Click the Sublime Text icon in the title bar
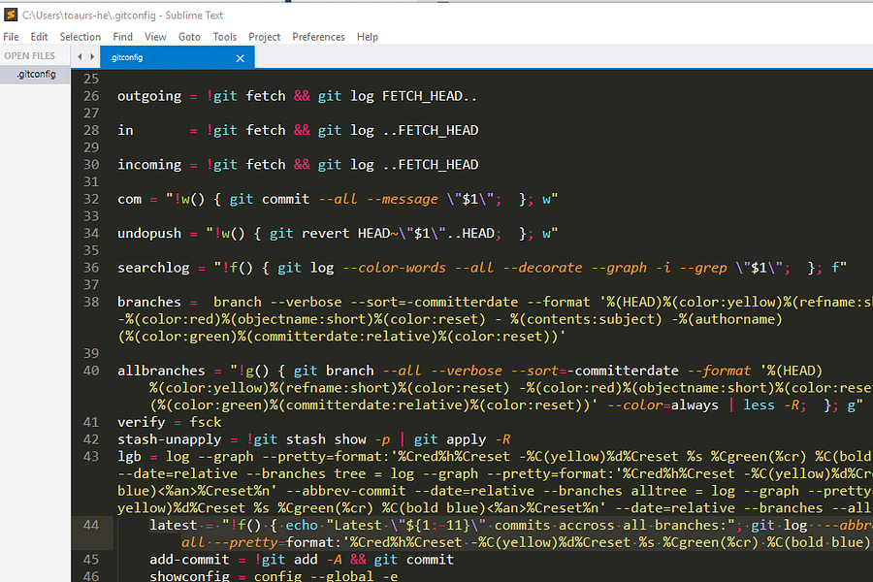873x582 pixels. [11, 15]
